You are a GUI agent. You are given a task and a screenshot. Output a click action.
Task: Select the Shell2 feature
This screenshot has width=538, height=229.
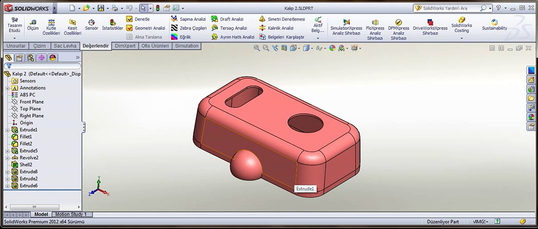(x=26, y=165)
